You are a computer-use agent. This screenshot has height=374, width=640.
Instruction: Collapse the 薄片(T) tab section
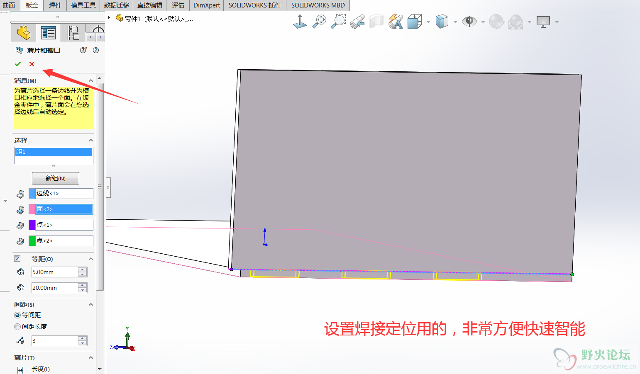[x=91, y=357]
